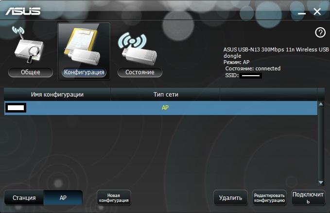Image resolution: width=330 pixels, height=213 pixels.
Task: Close the ASUS utility window
Action: coord(317,11)
